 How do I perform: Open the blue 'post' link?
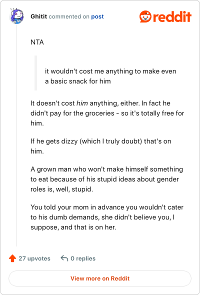97,16
